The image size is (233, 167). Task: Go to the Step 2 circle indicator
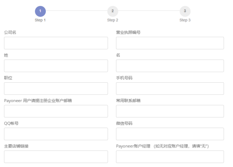click(x=113, y=11)
